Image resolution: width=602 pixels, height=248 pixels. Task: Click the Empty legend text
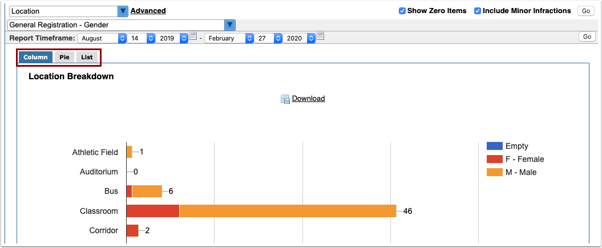pyautogui.click(x=517, y=146)
